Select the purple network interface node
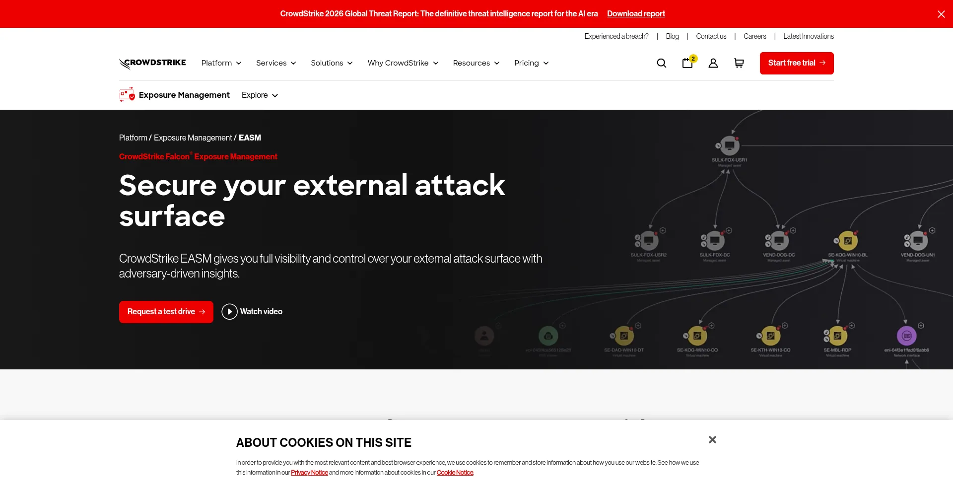The width and height of the screenshot is (953, 493). tap(906, 336)
